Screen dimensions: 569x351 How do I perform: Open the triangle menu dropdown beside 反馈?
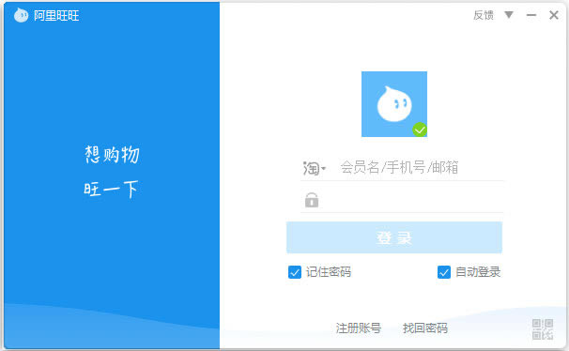tap(509, 15)
